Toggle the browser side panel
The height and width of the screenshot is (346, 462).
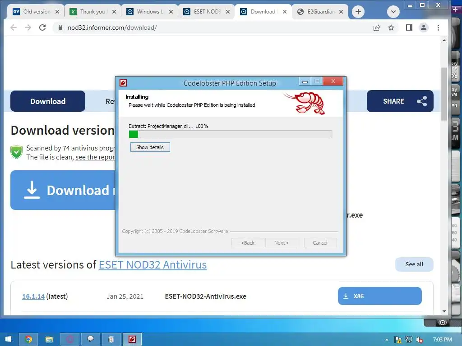(409, 27)
